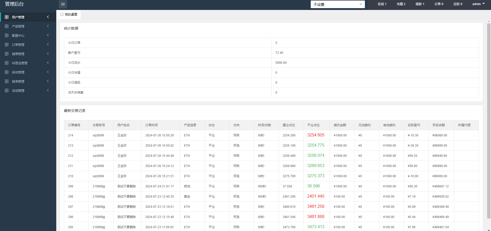
Task: Expand 活动管理 menu chevron
Action: 48,91
